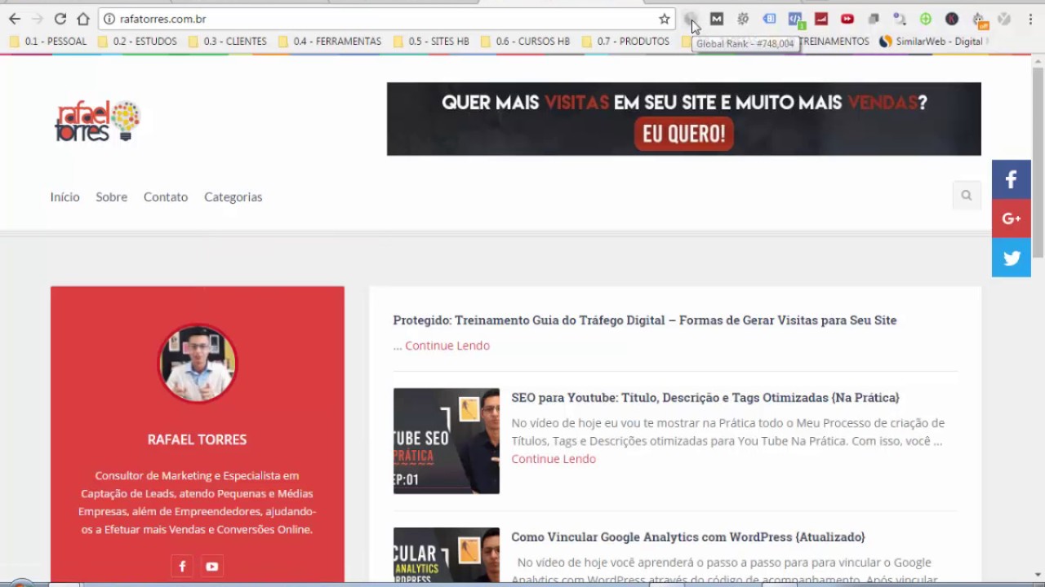The height and width of the screenshot is (587, 1045).
Task: Open Rafael Torres Facebook profile icon
Action: click(182, 567)
